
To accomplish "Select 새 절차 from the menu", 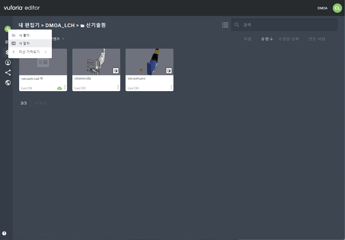I will pos(24,43).
